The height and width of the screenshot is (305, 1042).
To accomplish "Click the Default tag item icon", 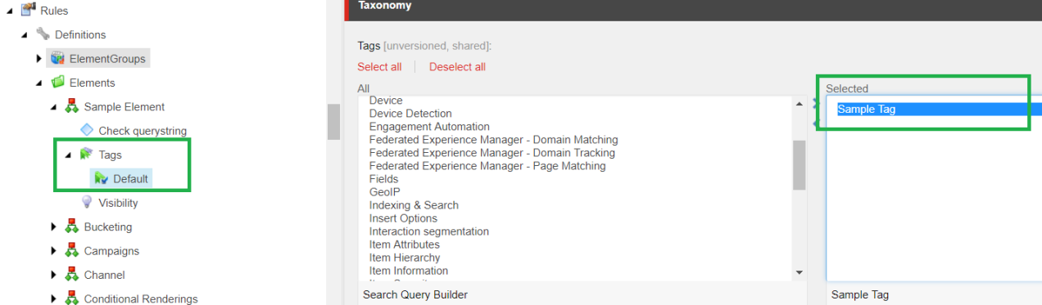I will (x=102, y=178).
